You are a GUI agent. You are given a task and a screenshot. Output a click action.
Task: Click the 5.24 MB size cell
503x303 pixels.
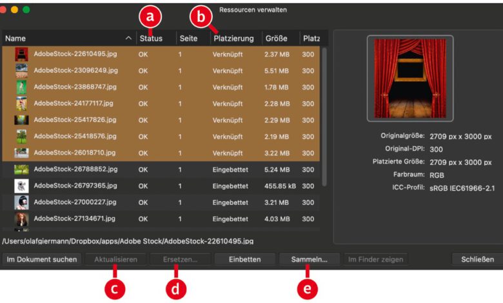click(277, 170)
